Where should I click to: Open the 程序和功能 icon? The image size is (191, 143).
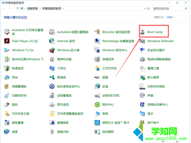(x=52, y=59)
